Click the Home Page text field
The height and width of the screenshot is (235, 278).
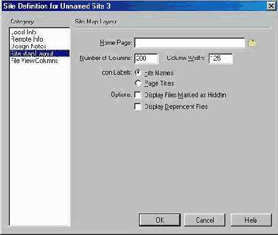190,43
